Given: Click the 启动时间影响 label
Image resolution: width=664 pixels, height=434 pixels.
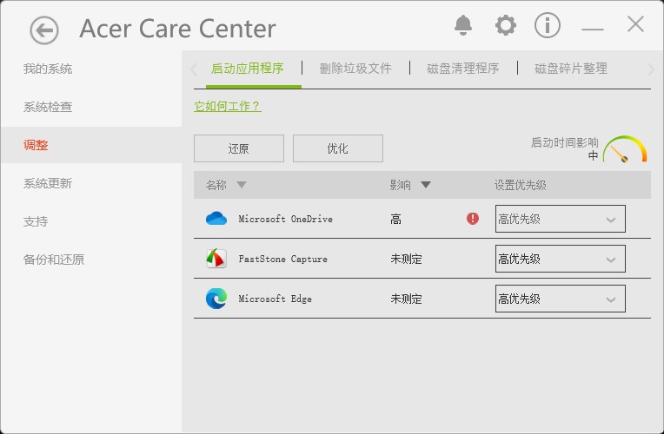Looking at the screenshot, I should (564, 142).
